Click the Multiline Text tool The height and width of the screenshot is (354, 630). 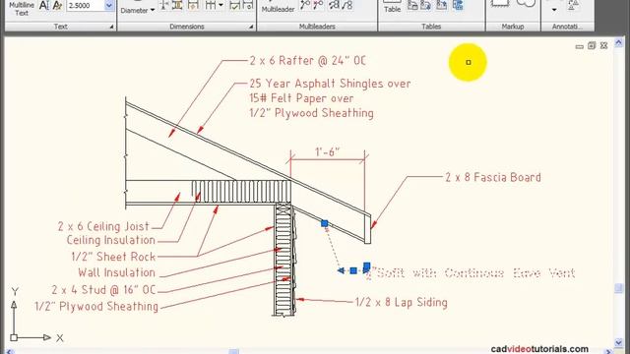point(22,8)
